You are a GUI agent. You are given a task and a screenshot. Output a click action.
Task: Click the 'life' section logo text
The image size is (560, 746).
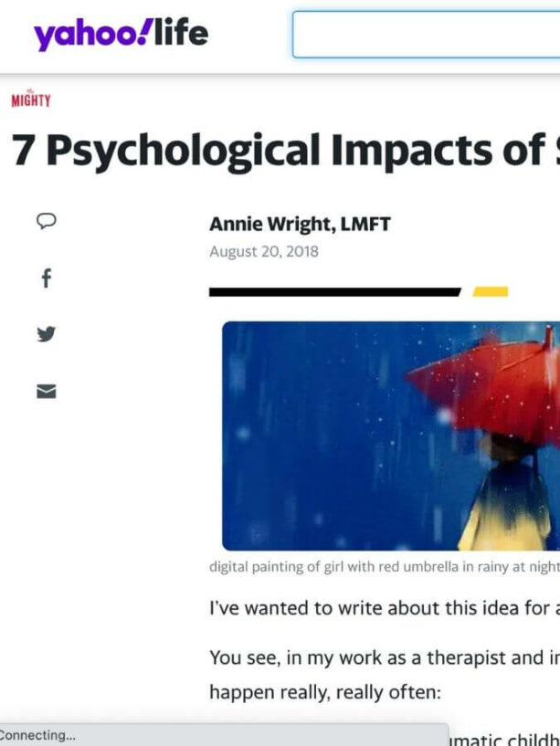tap(182, 32)
